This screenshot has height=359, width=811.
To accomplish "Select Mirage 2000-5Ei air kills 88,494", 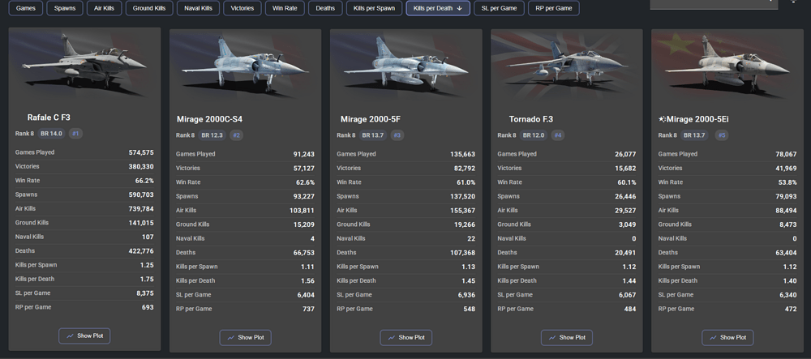I will coord(786,211).
